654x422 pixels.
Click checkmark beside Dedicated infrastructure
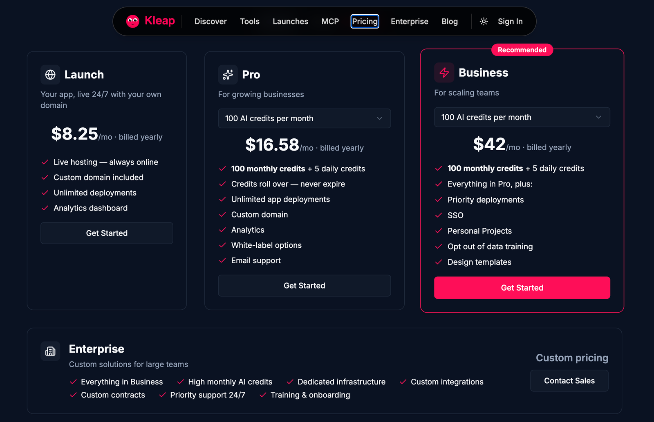point(290,382)
